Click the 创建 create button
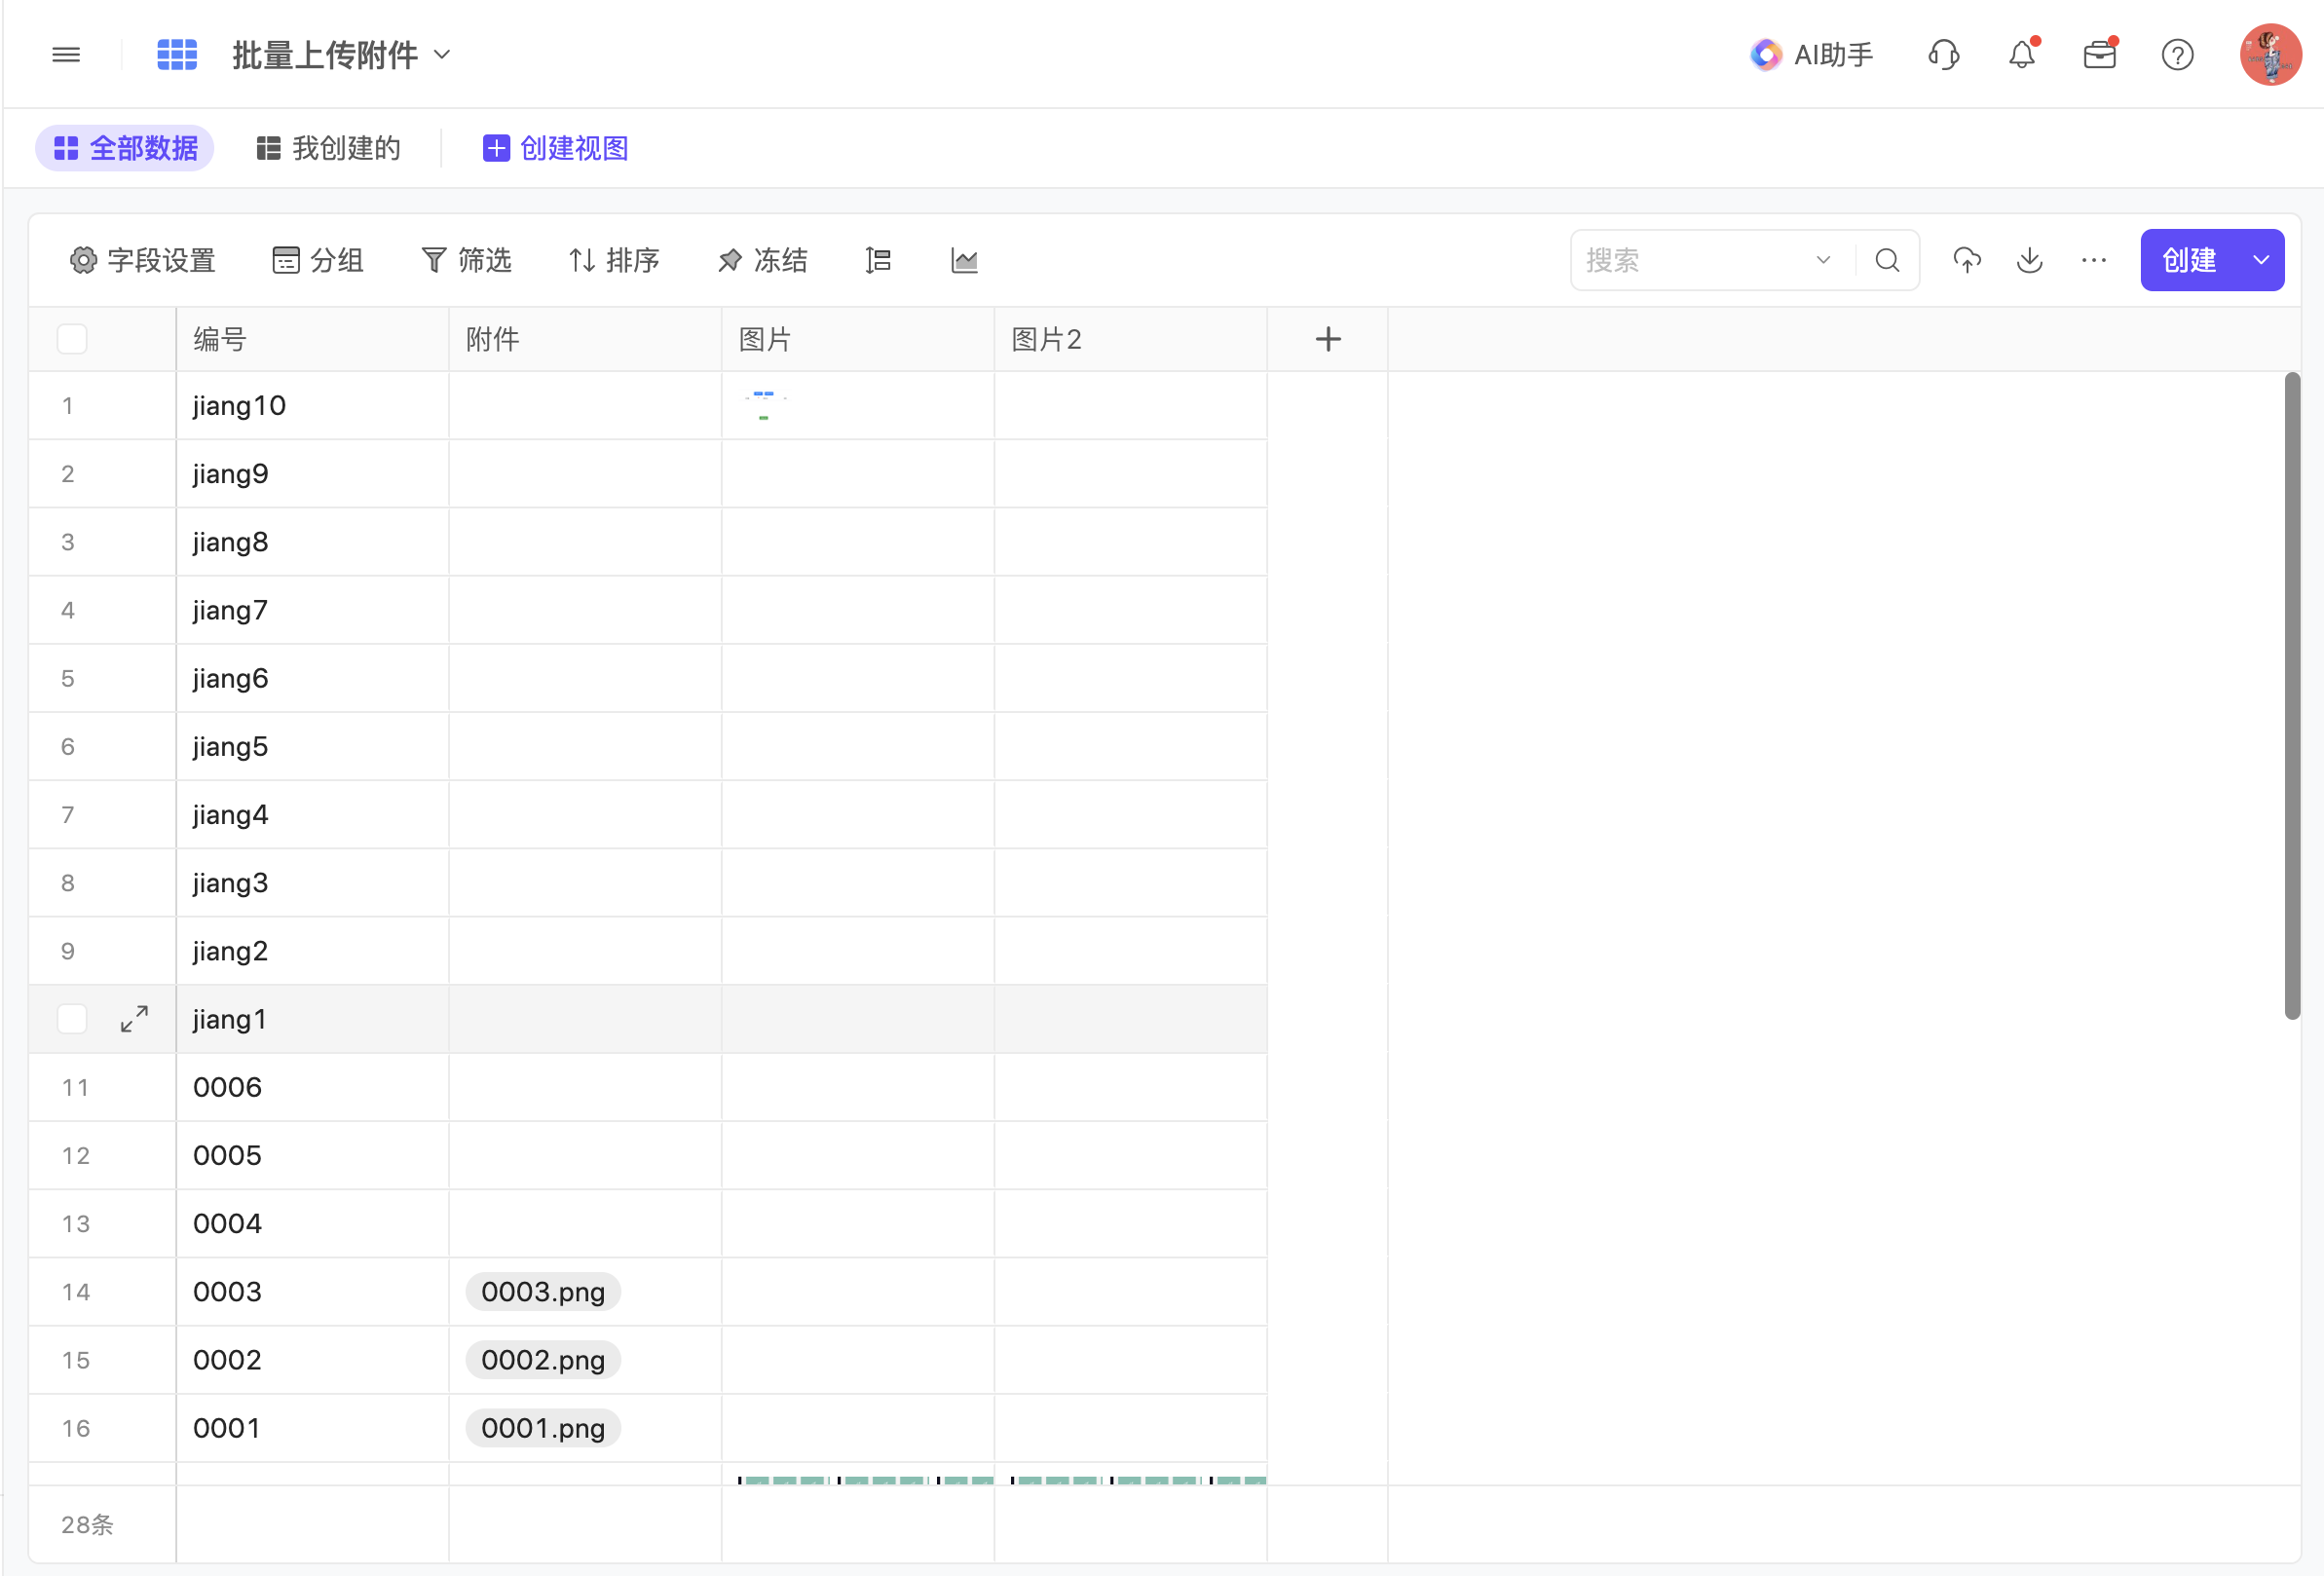Screen dimensions: 2324x1576 tap(2188, 261)
